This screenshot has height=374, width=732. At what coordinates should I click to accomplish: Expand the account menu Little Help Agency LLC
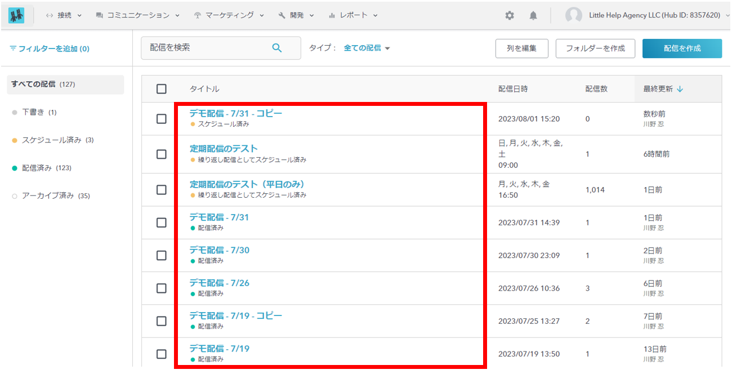tap(654, 16)
